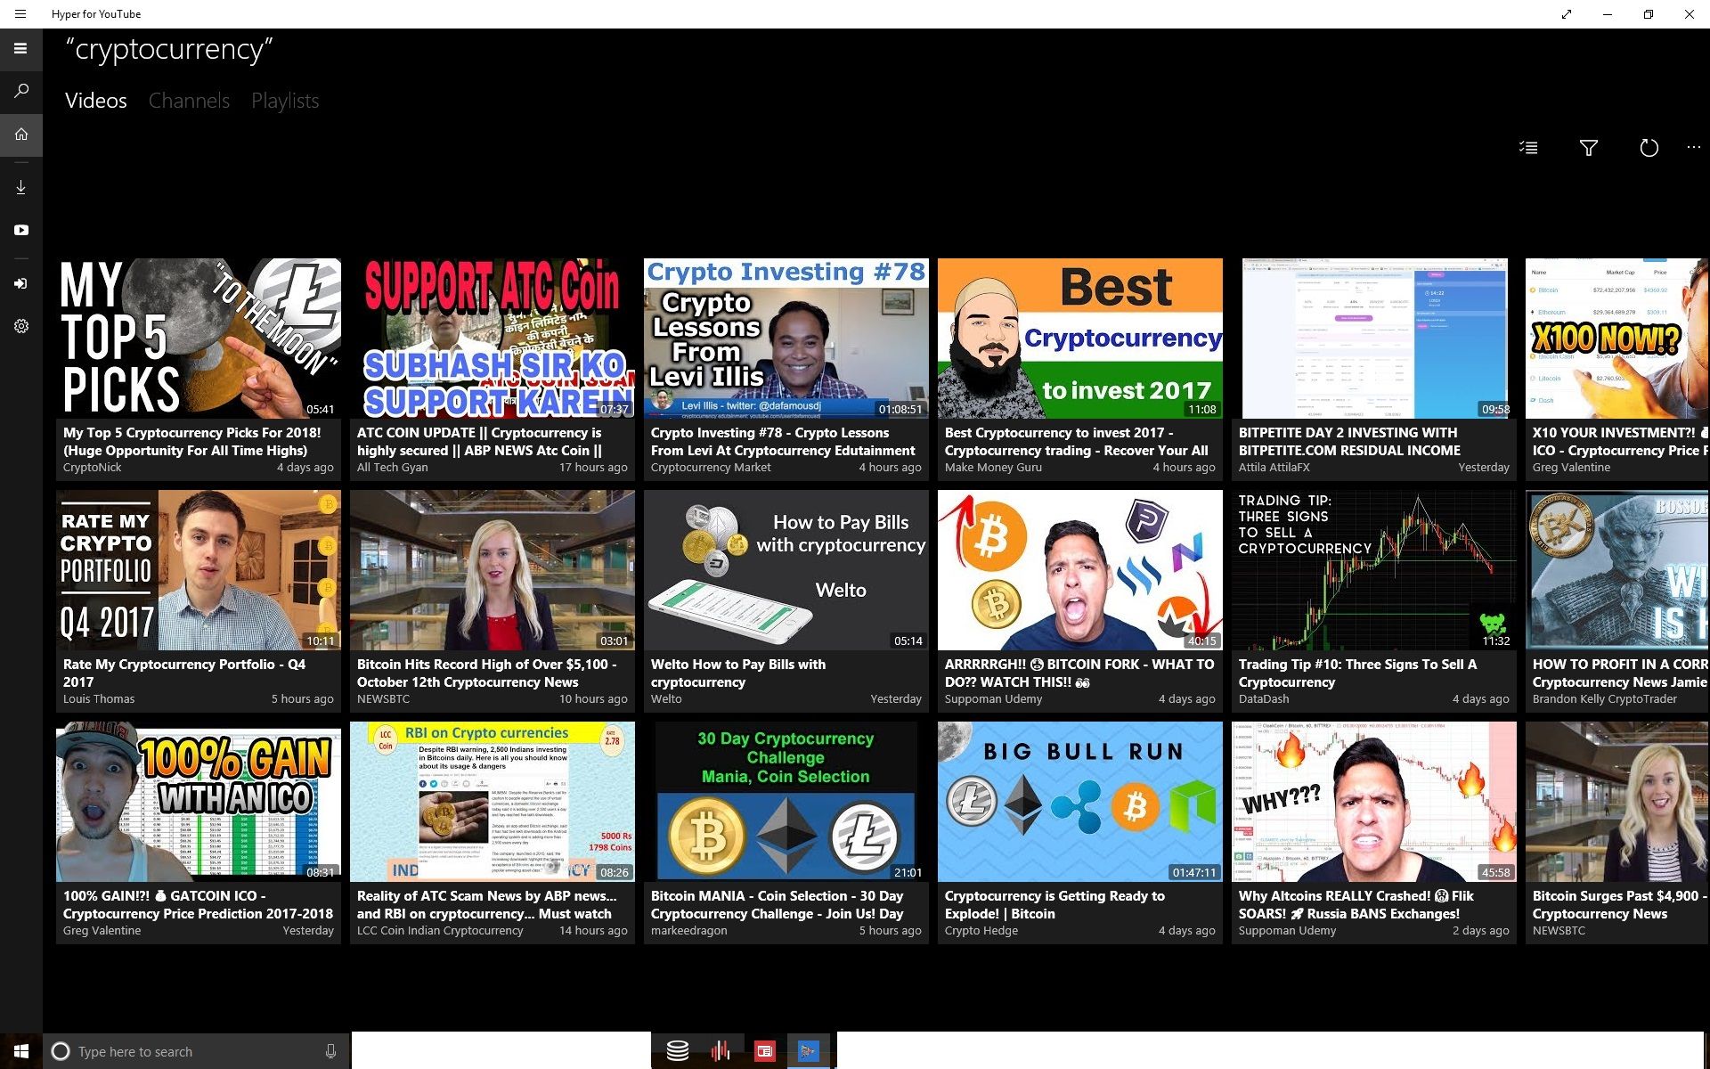Open 100% Gain With An ICO thumbnail
The image size is (1710, 1069).
(x=199, y=802)
